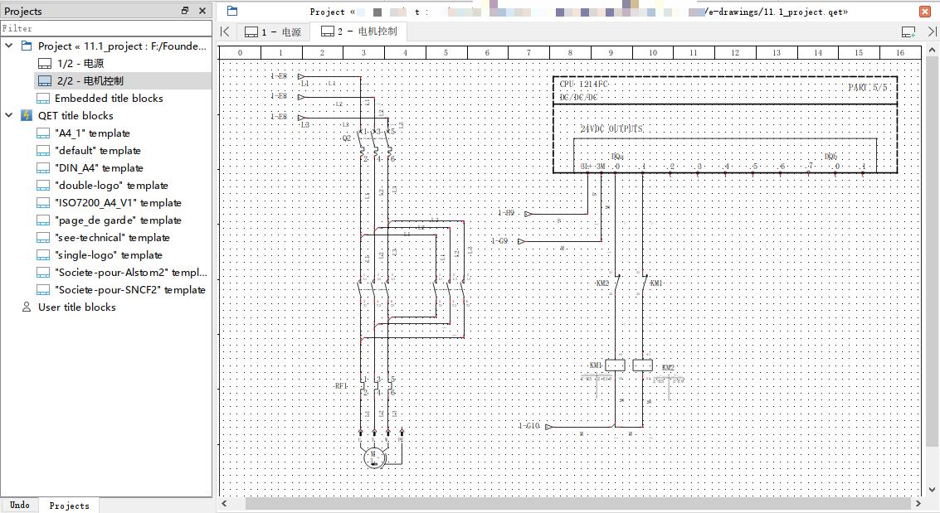Click the User title blocks person icon
This screenshot has height=513, width=940.
click(x=27, y=307)
